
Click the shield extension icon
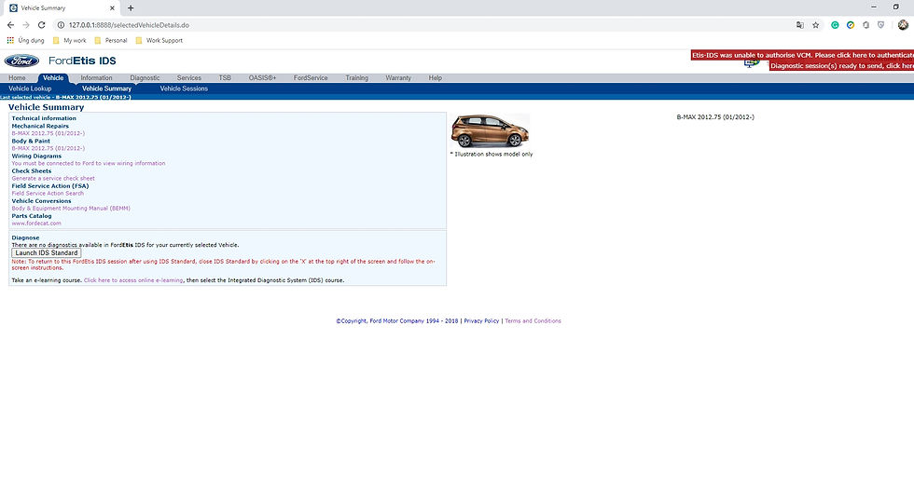tap(880, 25)
